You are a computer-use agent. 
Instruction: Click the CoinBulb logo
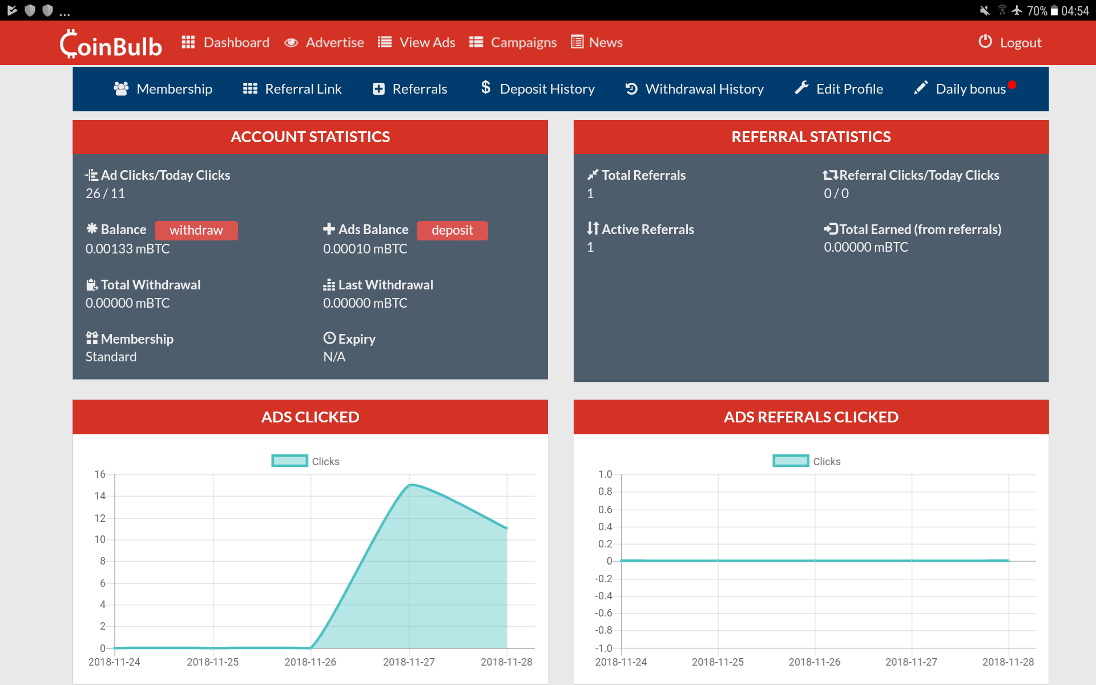pos(111,44)
